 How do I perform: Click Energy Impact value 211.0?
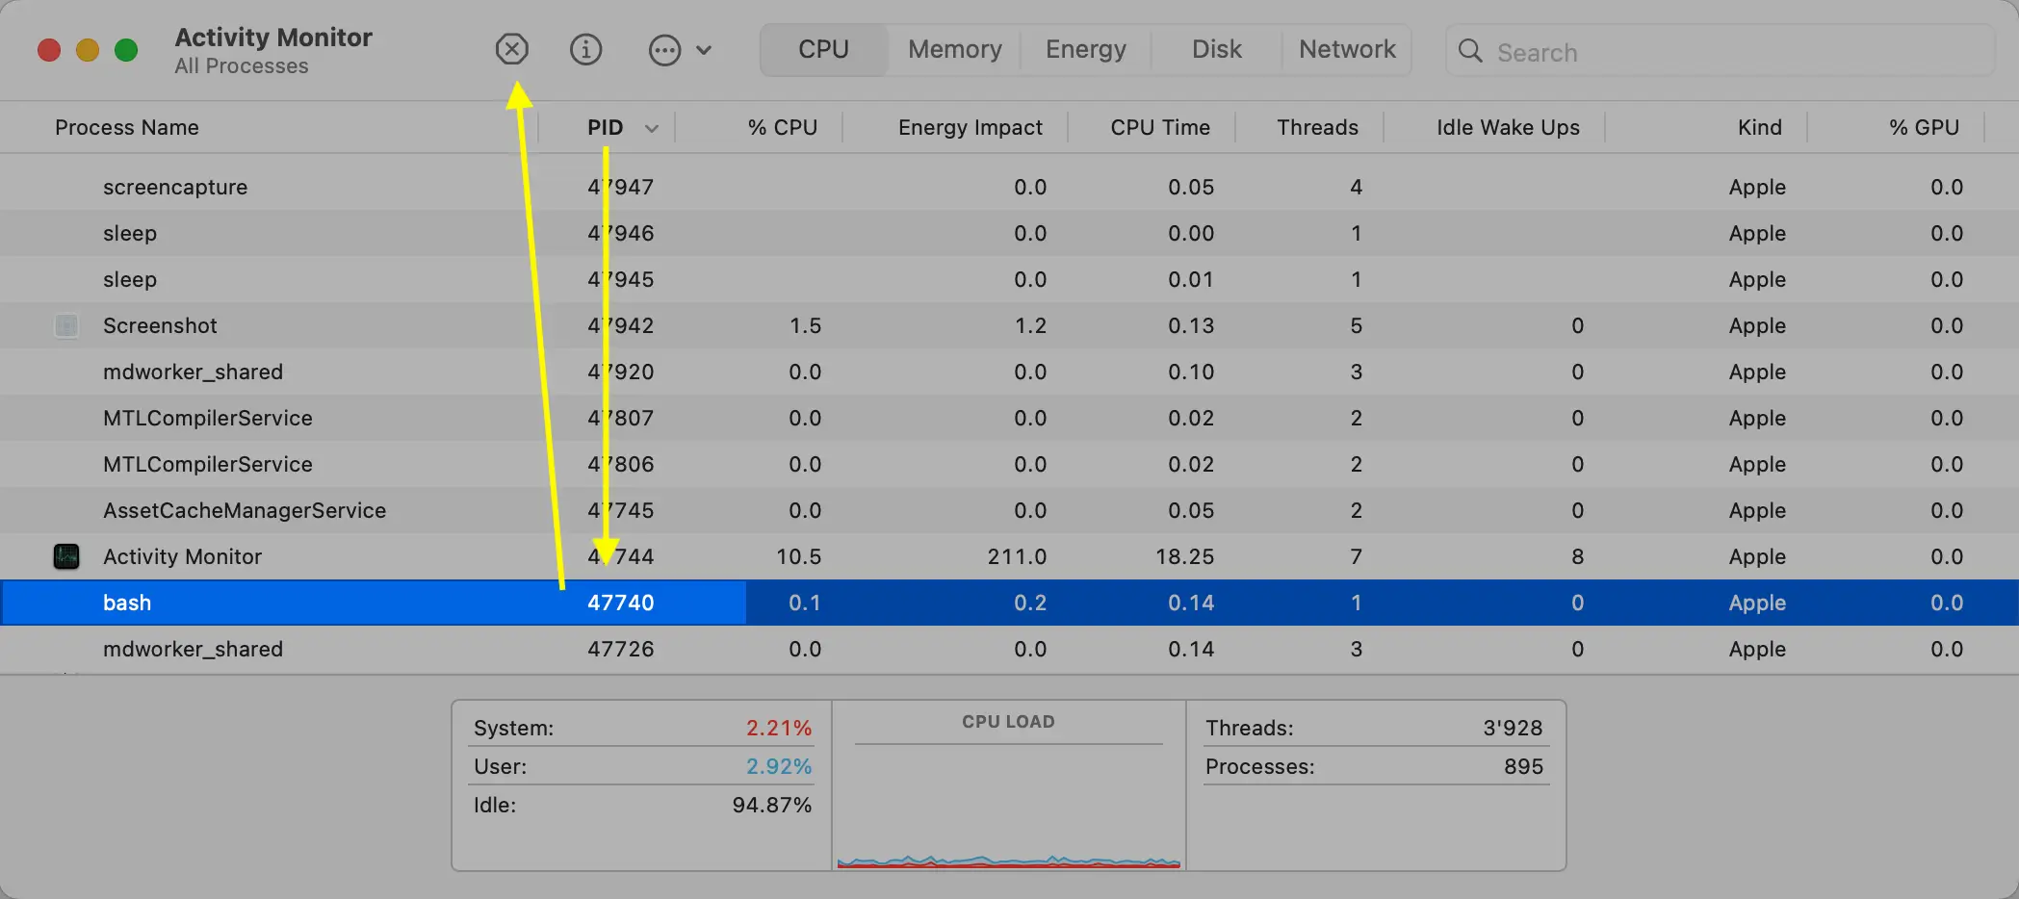(1017, 556)
